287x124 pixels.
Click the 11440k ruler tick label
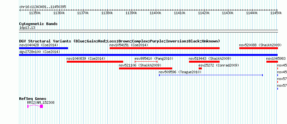click(252, 13)
